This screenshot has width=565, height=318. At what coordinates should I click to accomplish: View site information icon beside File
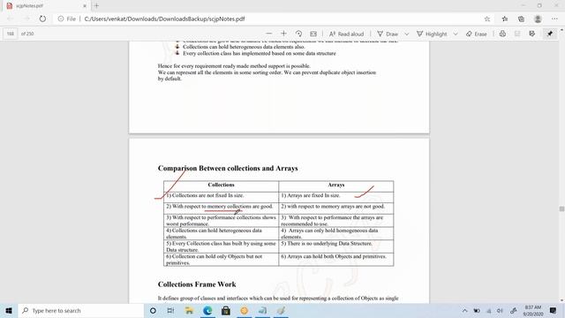point(61,19)
